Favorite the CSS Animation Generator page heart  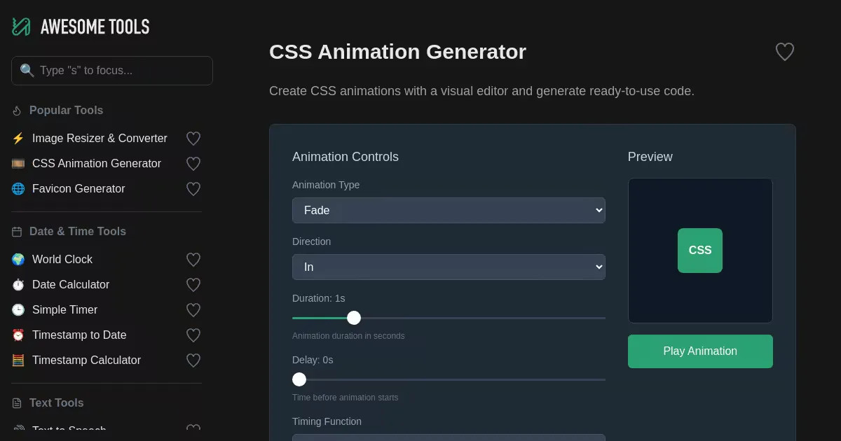pos(784,52)
